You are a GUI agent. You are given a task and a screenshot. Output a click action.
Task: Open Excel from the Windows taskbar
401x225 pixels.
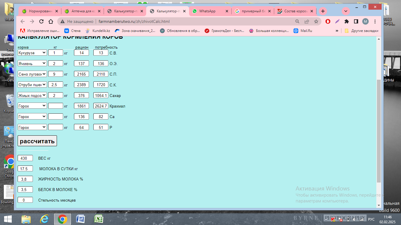click(x=99, y=219)
